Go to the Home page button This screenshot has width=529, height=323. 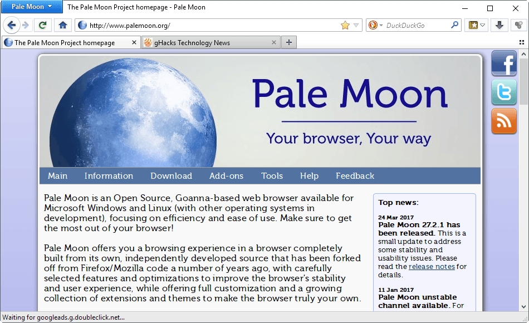pos(63,25)
